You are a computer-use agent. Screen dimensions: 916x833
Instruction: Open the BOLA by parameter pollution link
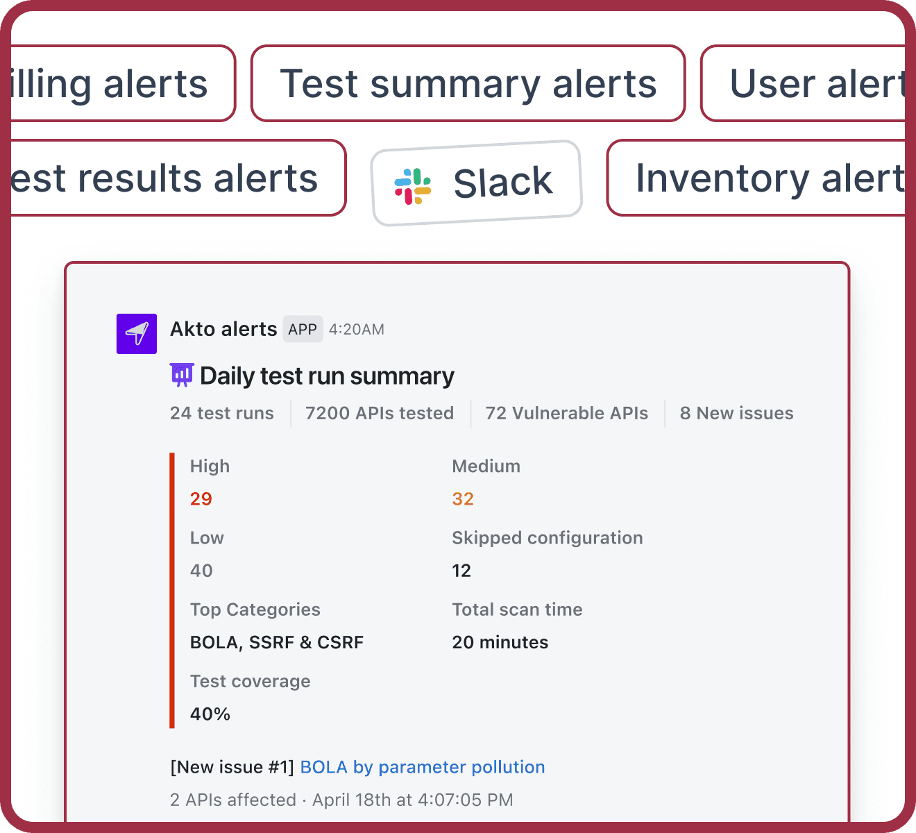[x=422, y=767]
